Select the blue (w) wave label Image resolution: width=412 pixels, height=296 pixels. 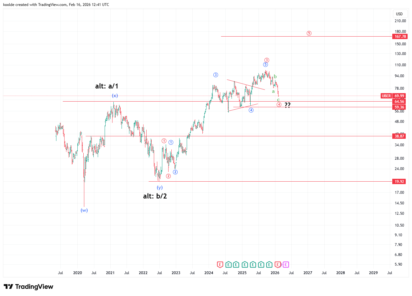84,210
